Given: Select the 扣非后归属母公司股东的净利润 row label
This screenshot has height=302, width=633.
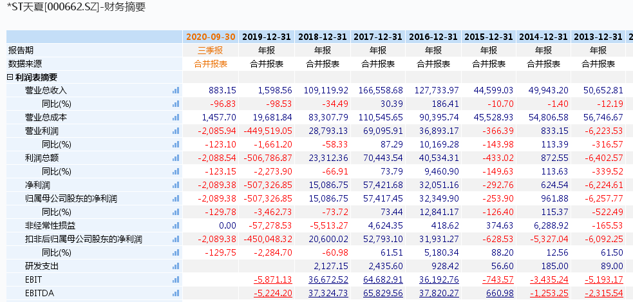Looking at the screenshot, I should pyautogui.click(x=84, y=239).
